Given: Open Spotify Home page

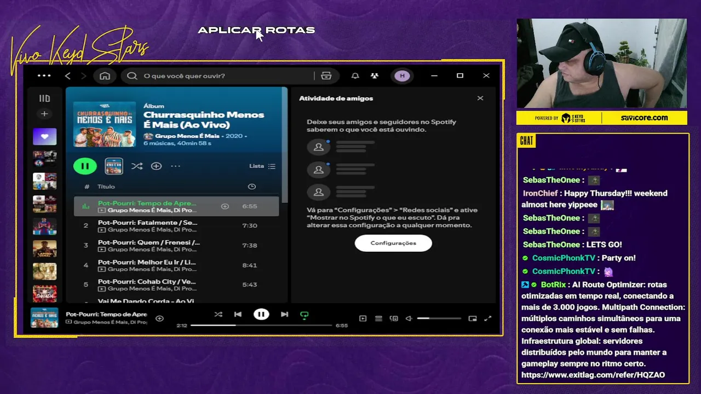Looking at the screenshot, I should (x=105, y=76).
